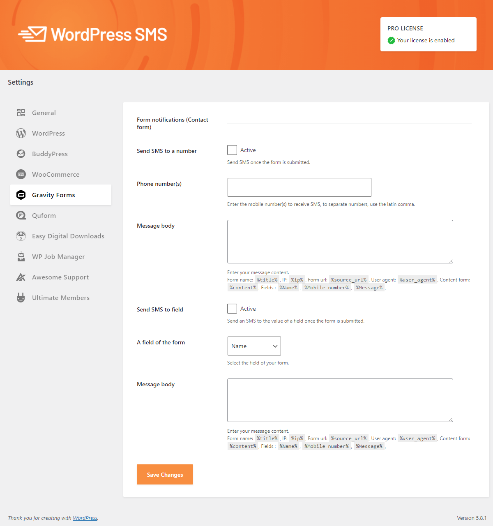Viewport: 493px width, 526px height.
Task: Open the Ultimate Members tab
Action: click(x=61, y=298)
